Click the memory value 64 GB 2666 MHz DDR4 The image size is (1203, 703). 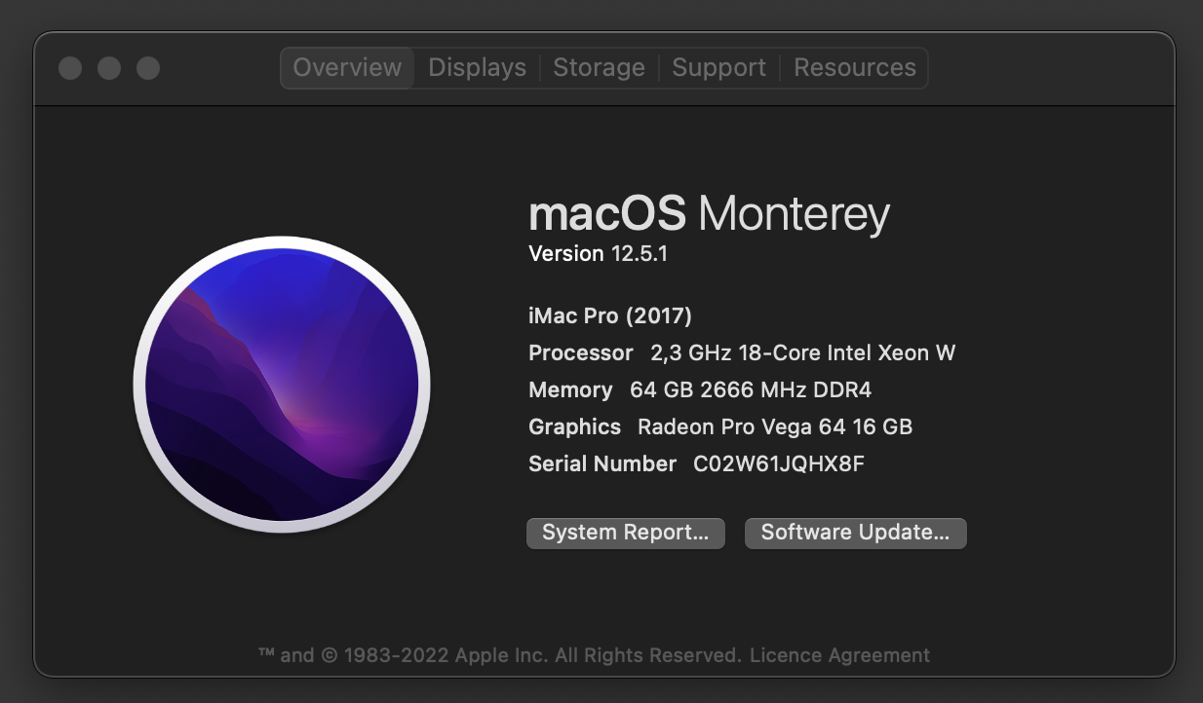coord(751,389)
